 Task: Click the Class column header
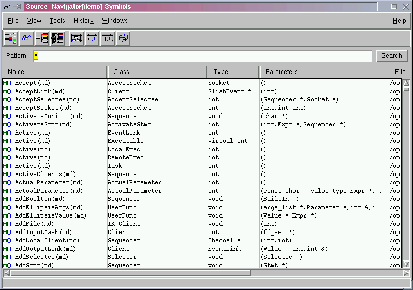[157, 72]
